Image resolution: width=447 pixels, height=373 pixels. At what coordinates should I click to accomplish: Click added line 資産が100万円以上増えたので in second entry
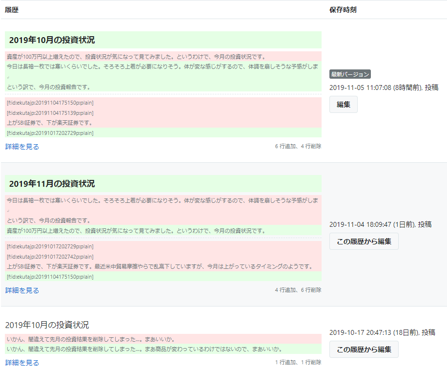[x=163, y=230]
